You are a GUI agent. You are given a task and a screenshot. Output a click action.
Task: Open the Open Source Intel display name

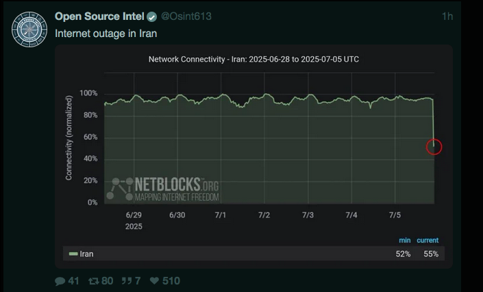[99, 16]
